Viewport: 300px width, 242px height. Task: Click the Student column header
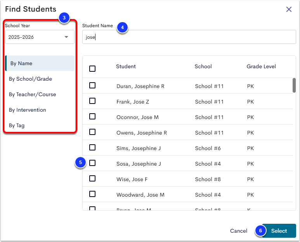point(126,66)
